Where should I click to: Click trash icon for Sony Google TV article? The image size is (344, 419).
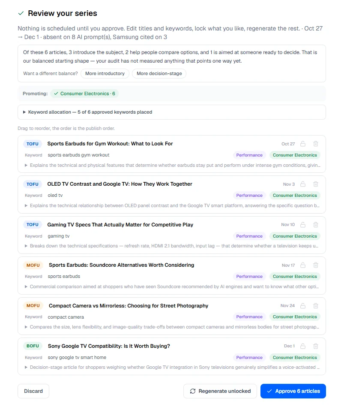315,346
